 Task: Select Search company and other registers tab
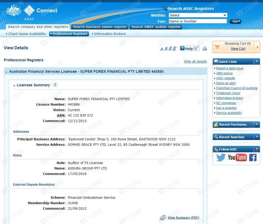tap(38, 27)
